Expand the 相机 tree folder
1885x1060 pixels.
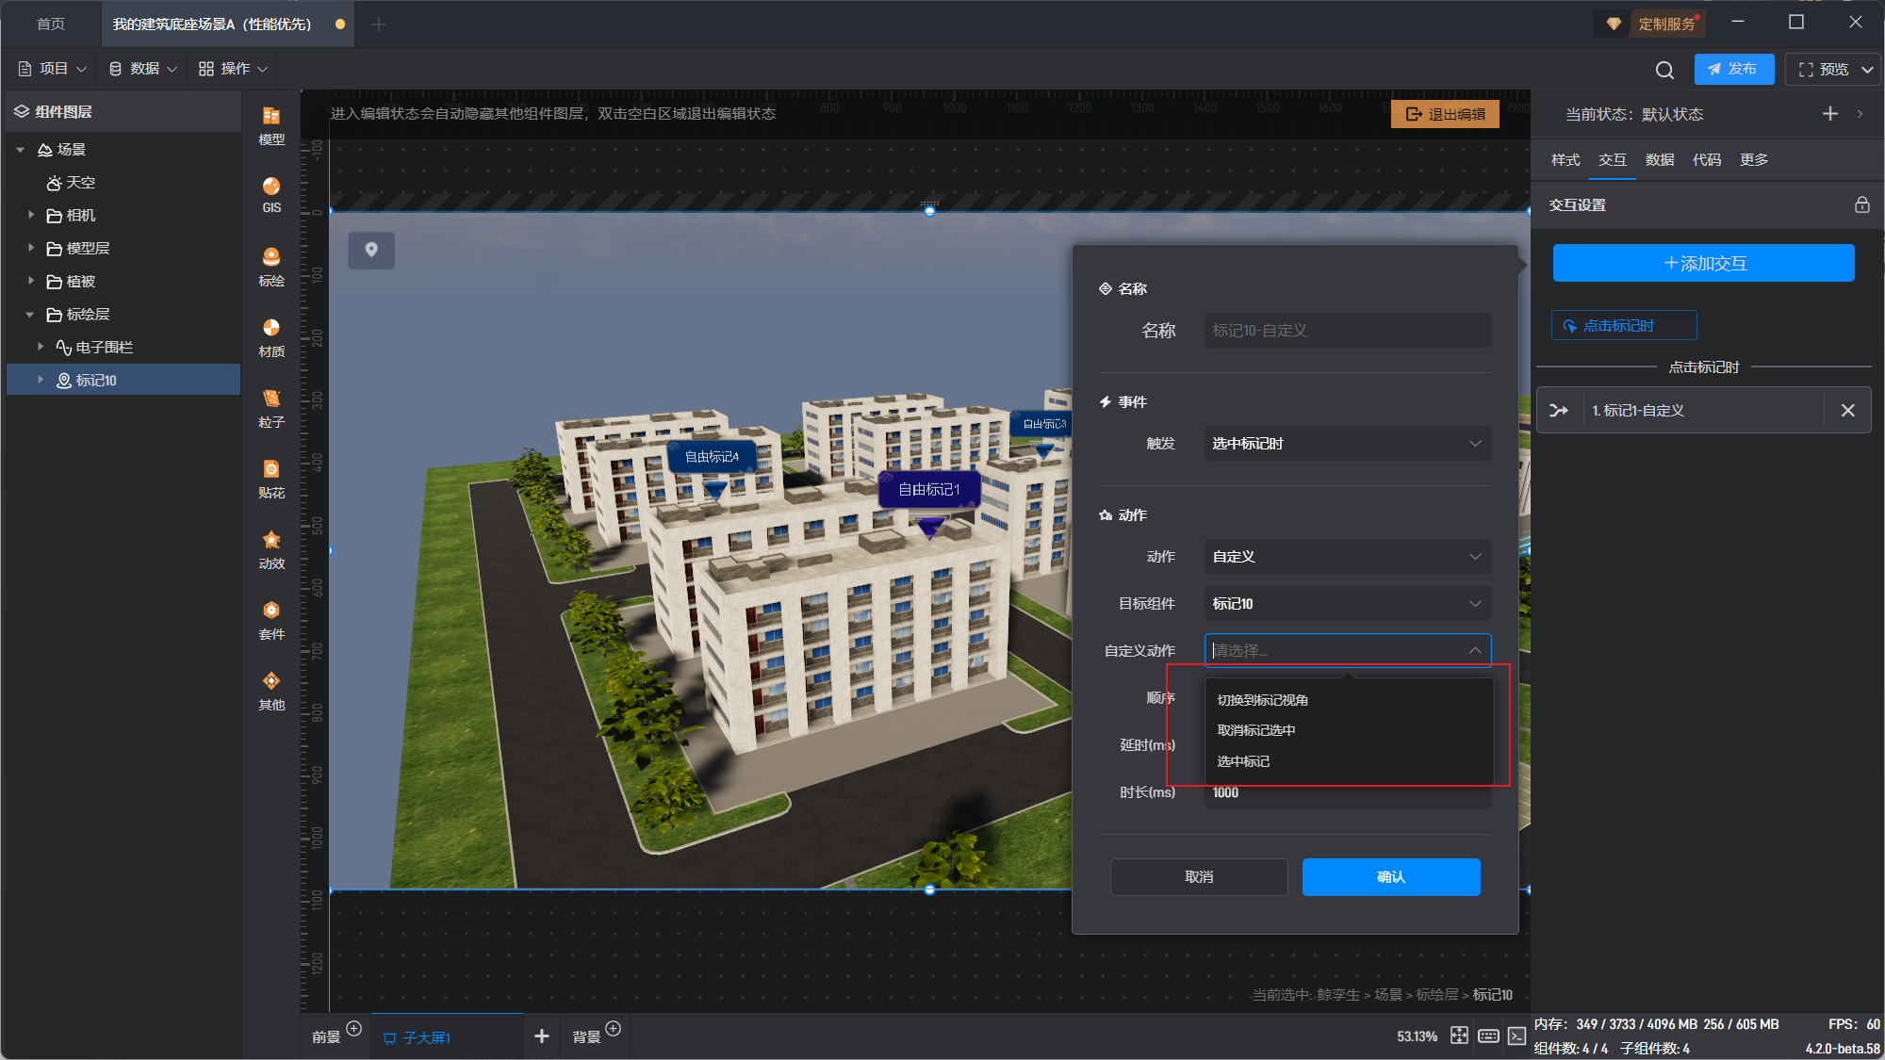(x=31, y=215)
